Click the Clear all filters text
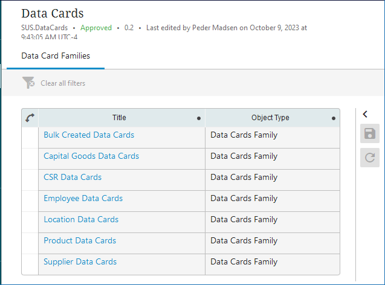Screen dimensions: 385x285 [x=63, y=83]
